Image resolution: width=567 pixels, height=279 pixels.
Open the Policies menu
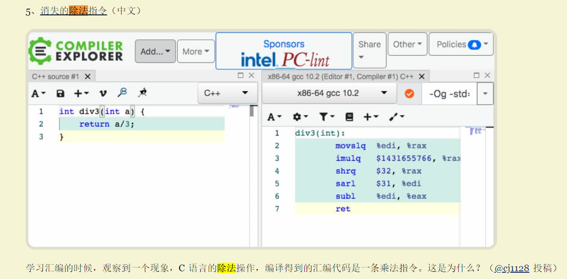[x=461, y=44]
